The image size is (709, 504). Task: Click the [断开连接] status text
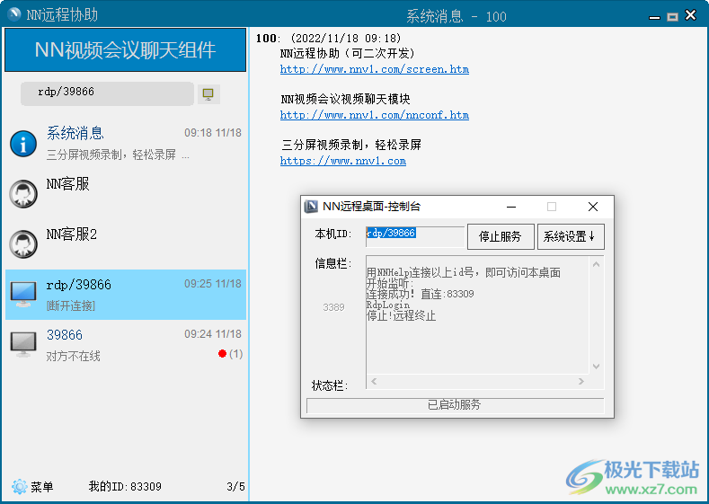[x=70, y=306]
